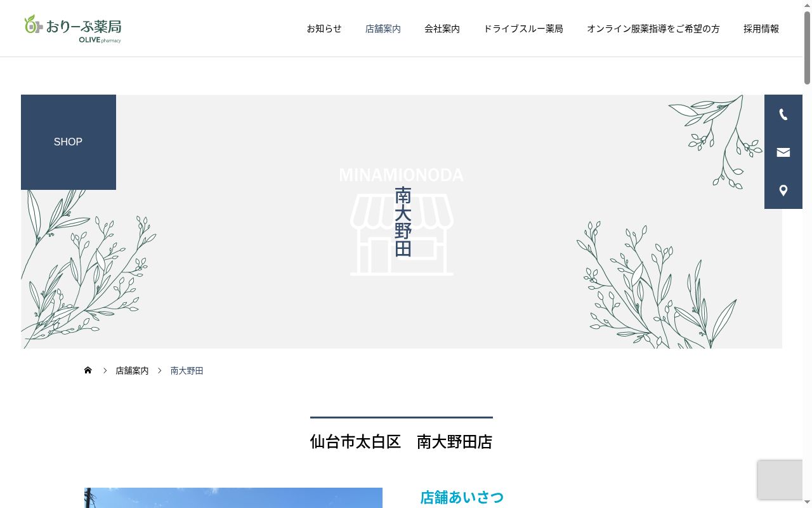Click the vertical page scrollbar thumb
Screen dimensions: 812x508
(x=807, y=48)
